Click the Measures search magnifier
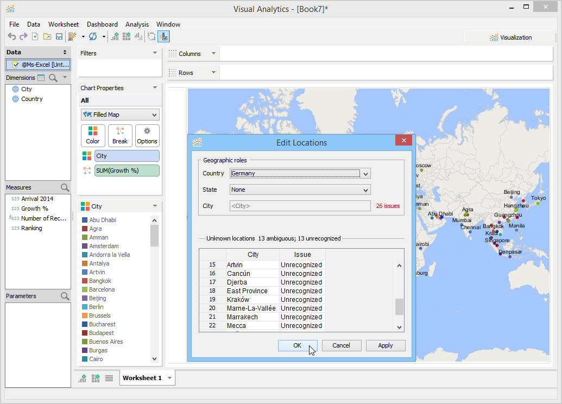Screen dimensions: 562x404 click(x=65, y=188)
